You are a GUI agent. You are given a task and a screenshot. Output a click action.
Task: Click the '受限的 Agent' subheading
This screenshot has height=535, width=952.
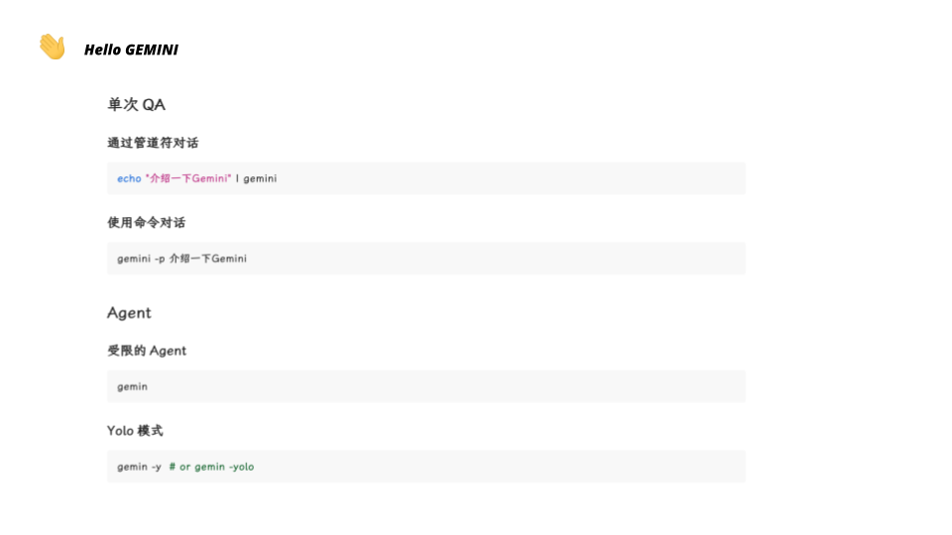click(147, 351)
